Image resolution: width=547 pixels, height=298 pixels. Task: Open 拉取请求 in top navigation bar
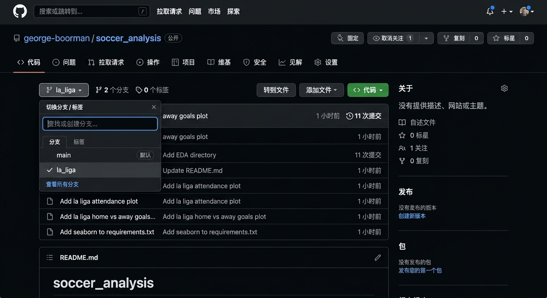coord(169,11)
